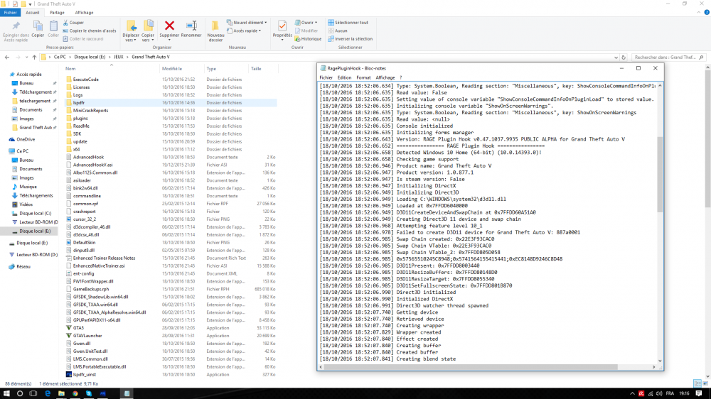Click Inverser la sélection
The width and height of the screenshot is (711, 399).
pos(350,39)
